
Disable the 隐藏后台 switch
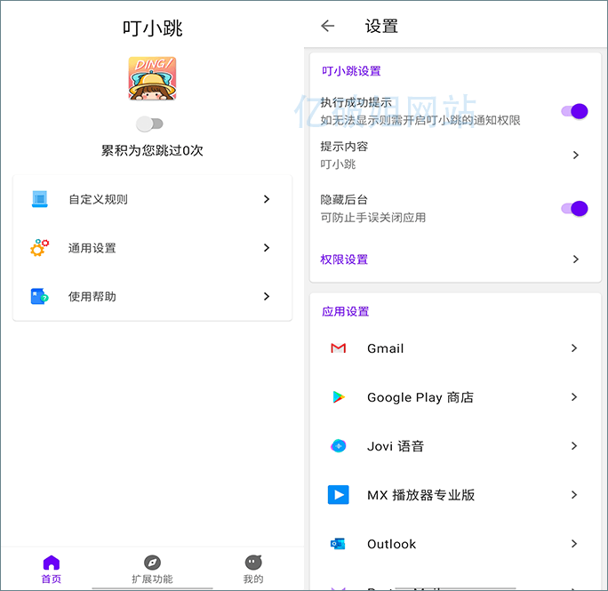[574, 209]
